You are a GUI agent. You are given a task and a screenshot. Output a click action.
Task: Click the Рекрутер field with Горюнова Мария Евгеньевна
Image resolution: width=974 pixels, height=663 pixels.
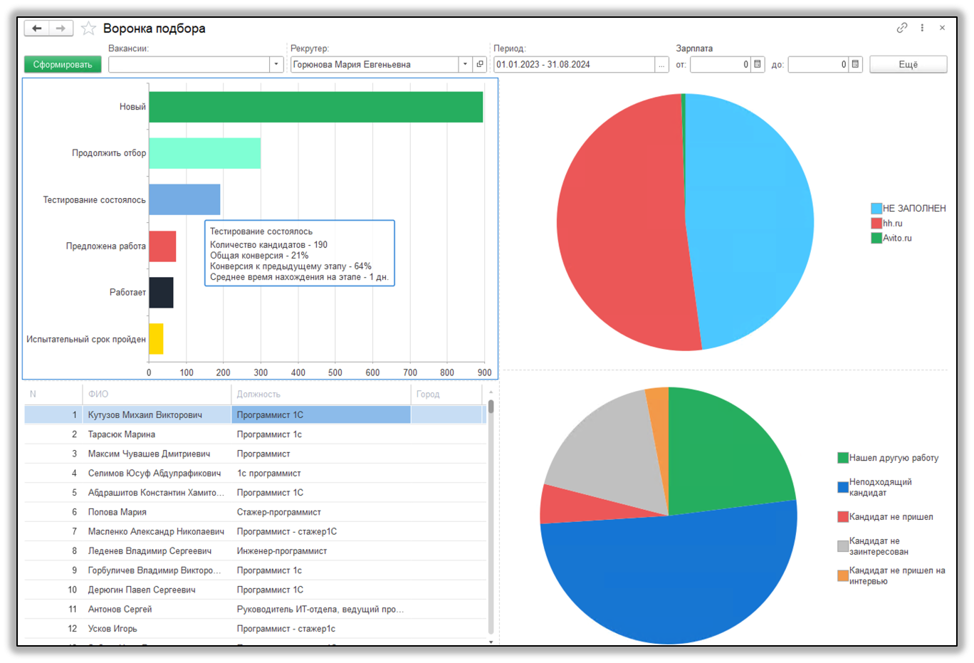(375, 65)
